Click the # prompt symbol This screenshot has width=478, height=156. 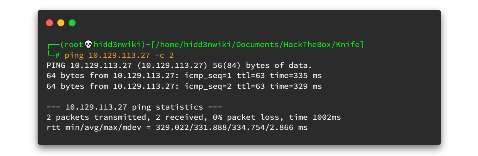pos(57,55)
